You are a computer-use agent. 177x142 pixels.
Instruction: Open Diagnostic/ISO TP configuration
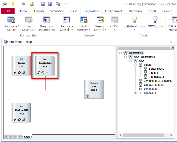[x=11, y=24]
